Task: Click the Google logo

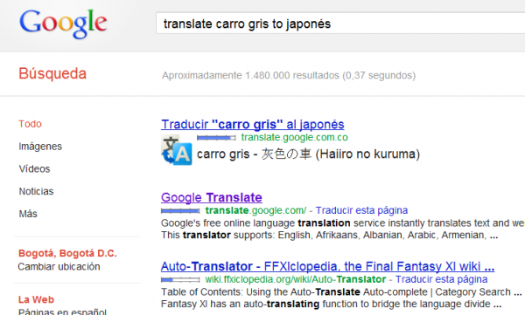Action: coord(63,24)
